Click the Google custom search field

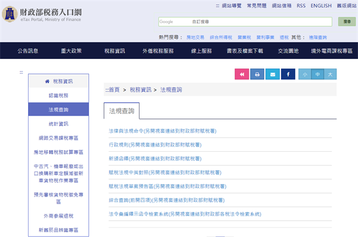coord(245,21)
